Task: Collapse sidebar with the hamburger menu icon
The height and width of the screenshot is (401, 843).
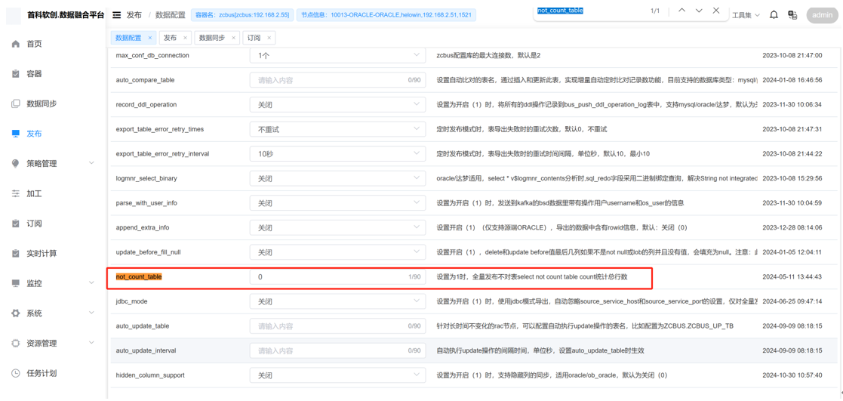Action: 116,15
